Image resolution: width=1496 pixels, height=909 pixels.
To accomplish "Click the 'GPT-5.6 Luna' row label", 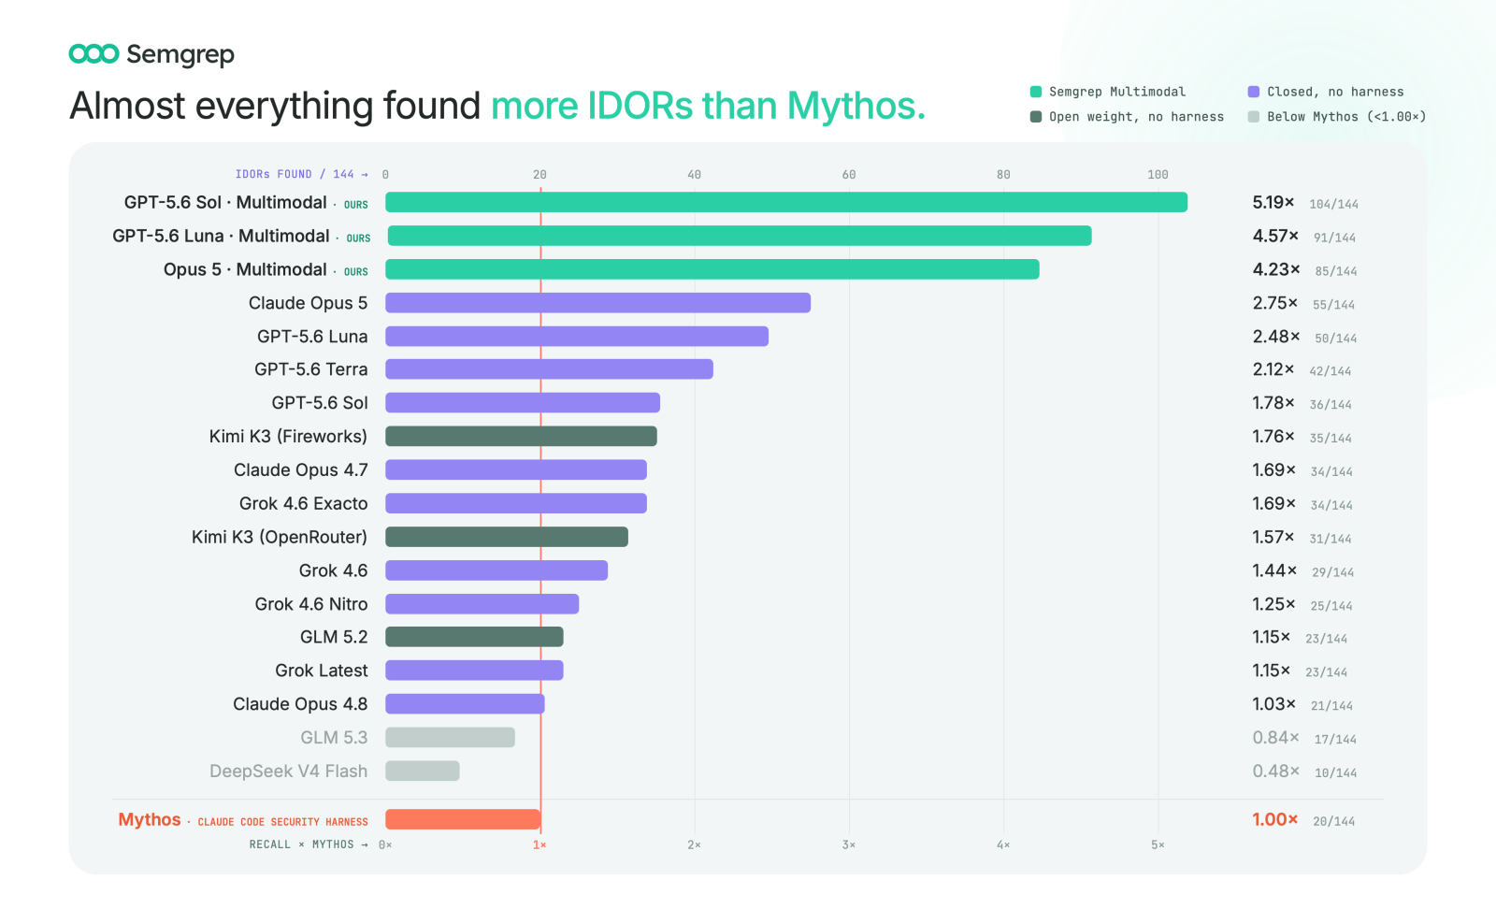I will (312, 337).
